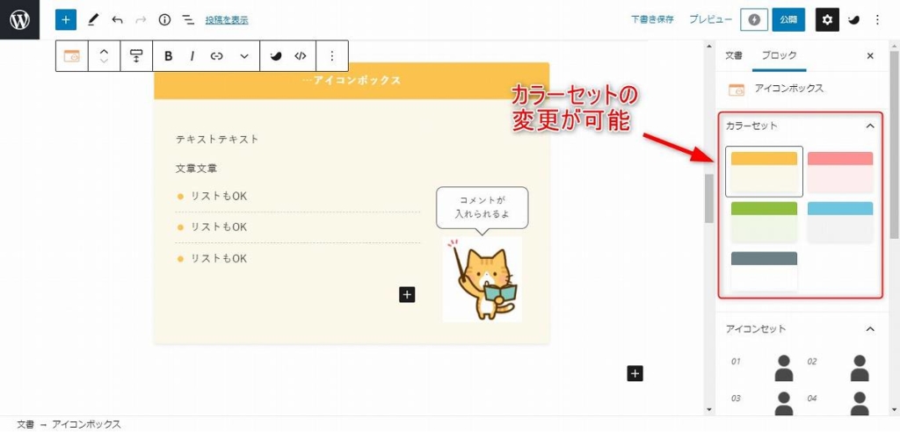900x432 pixels.
Task: Collapse the アイコンセット panel
Action: [x=870, y=328]
